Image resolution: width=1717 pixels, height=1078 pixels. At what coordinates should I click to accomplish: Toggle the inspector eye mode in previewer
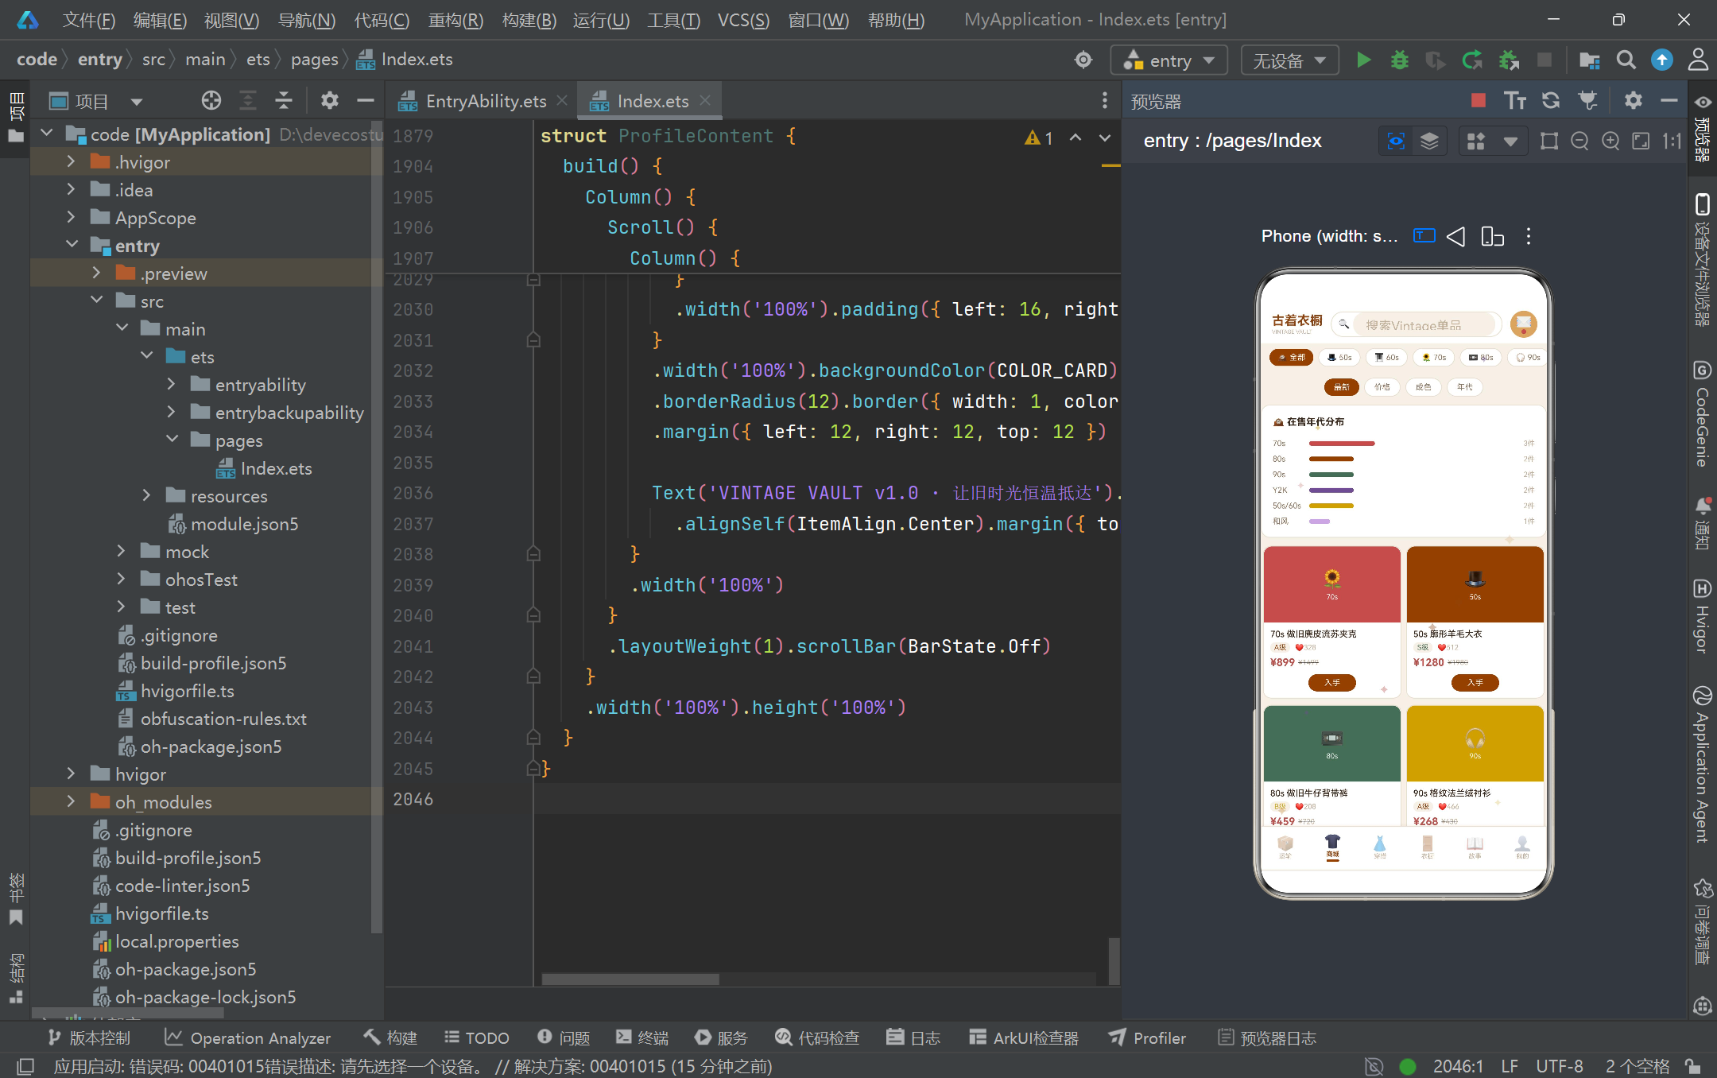(x=1396, y=142)
